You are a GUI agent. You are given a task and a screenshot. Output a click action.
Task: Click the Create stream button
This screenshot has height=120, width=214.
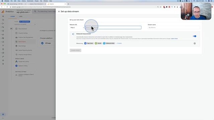[76, 50]
